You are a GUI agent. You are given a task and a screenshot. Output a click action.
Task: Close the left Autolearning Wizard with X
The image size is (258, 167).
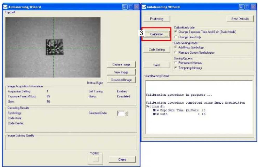(x=136, y=7)
